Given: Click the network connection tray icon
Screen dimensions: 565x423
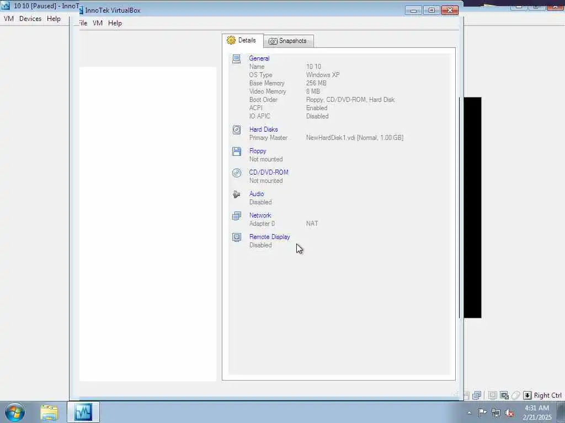Looking at the screenshot, I should point(496,412).
